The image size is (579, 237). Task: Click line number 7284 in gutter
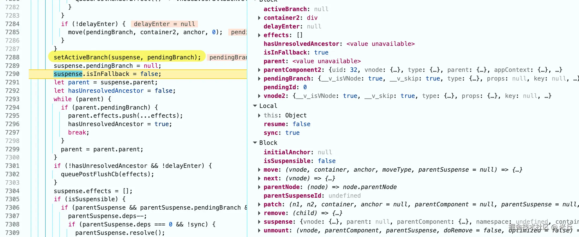tap(13, 24)
